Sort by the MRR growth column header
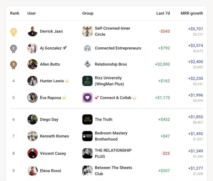This screenshot has width=213, height=181. tap(192, 13)
